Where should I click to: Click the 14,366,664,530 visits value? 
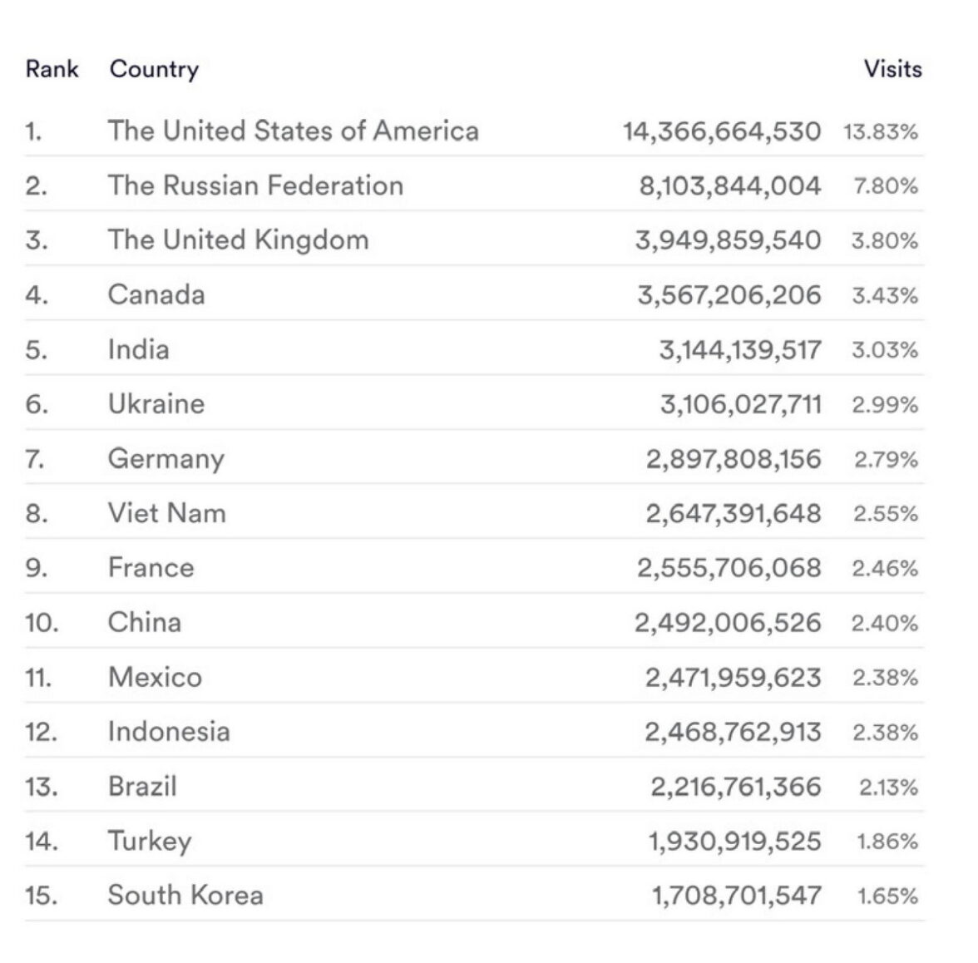click(721, 131)
